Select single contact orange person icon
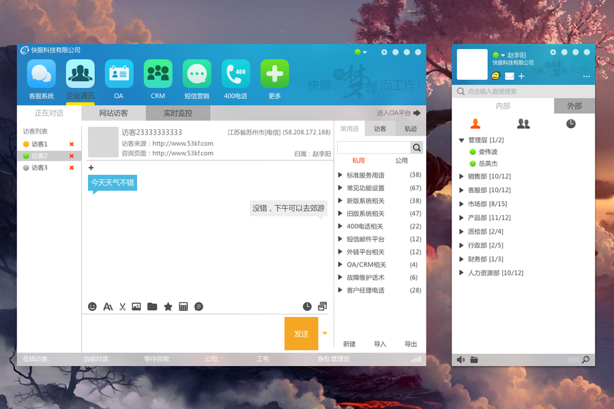Screen dimensions: 614x409 (x=476, y=123)
